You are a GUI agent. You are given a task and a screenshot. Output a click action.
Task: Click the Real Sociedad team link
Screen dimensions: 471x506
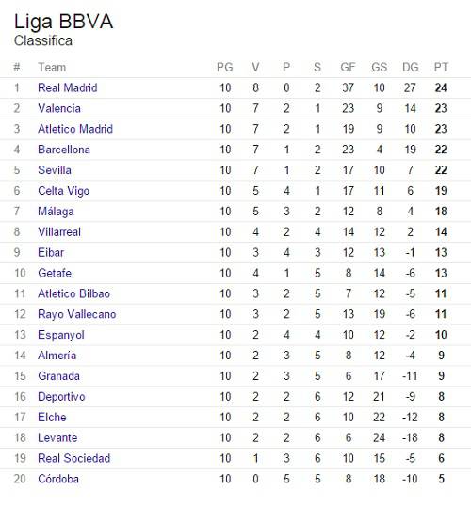(74, 459)
